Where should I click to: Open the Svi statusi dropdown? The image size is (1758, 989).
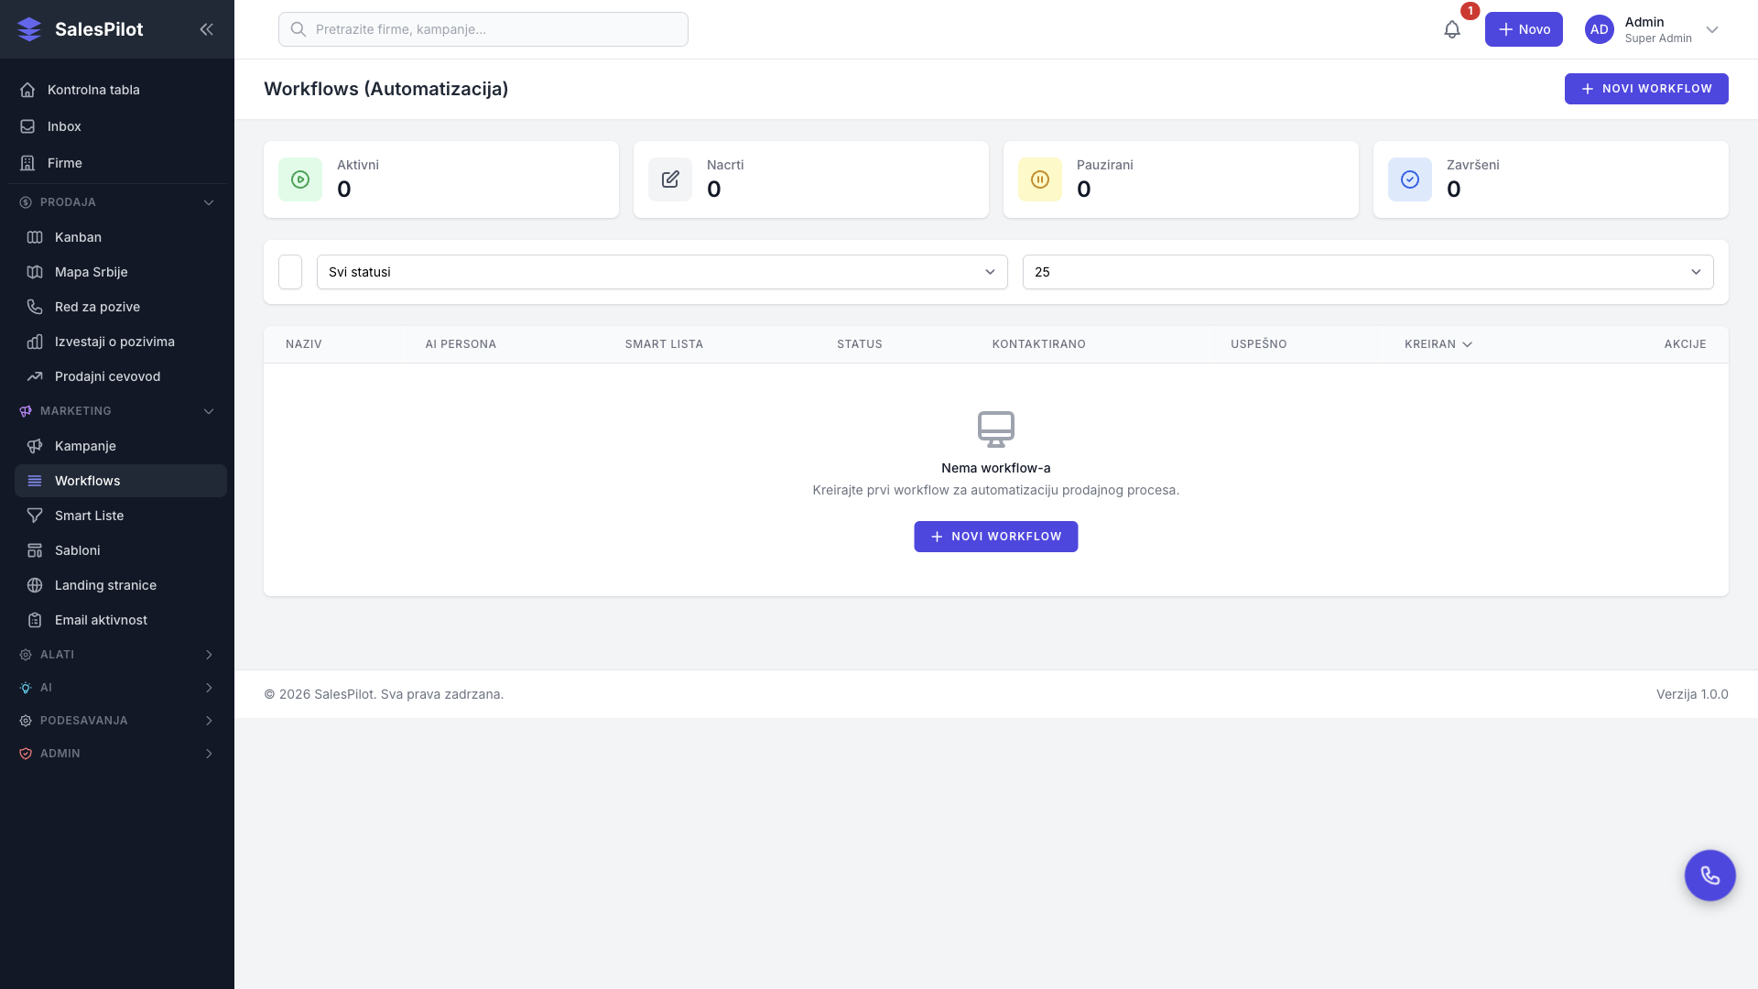pos(661,272)
